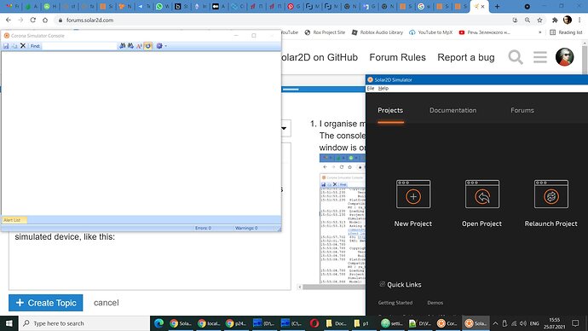Open the forum user avatar menu

coord(564,57)
